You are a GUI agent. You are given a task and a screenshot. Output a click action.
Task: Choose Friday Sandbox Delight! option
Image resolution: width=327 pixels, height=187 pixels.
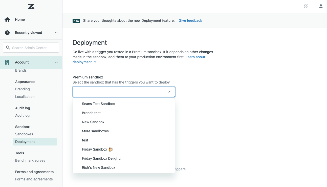101,158
